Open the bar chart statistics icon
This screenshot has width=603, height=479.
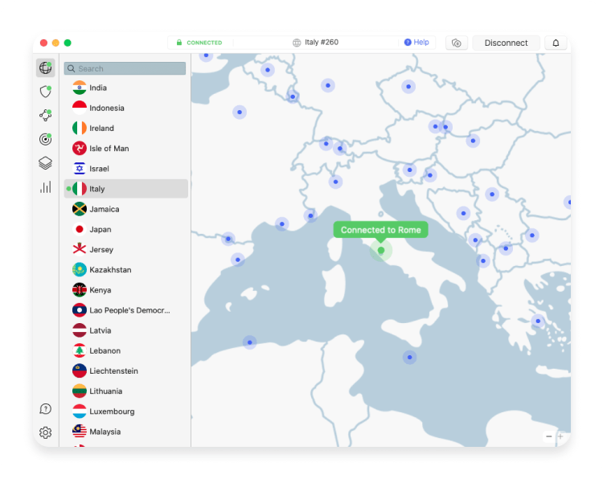tap(45, 187)
